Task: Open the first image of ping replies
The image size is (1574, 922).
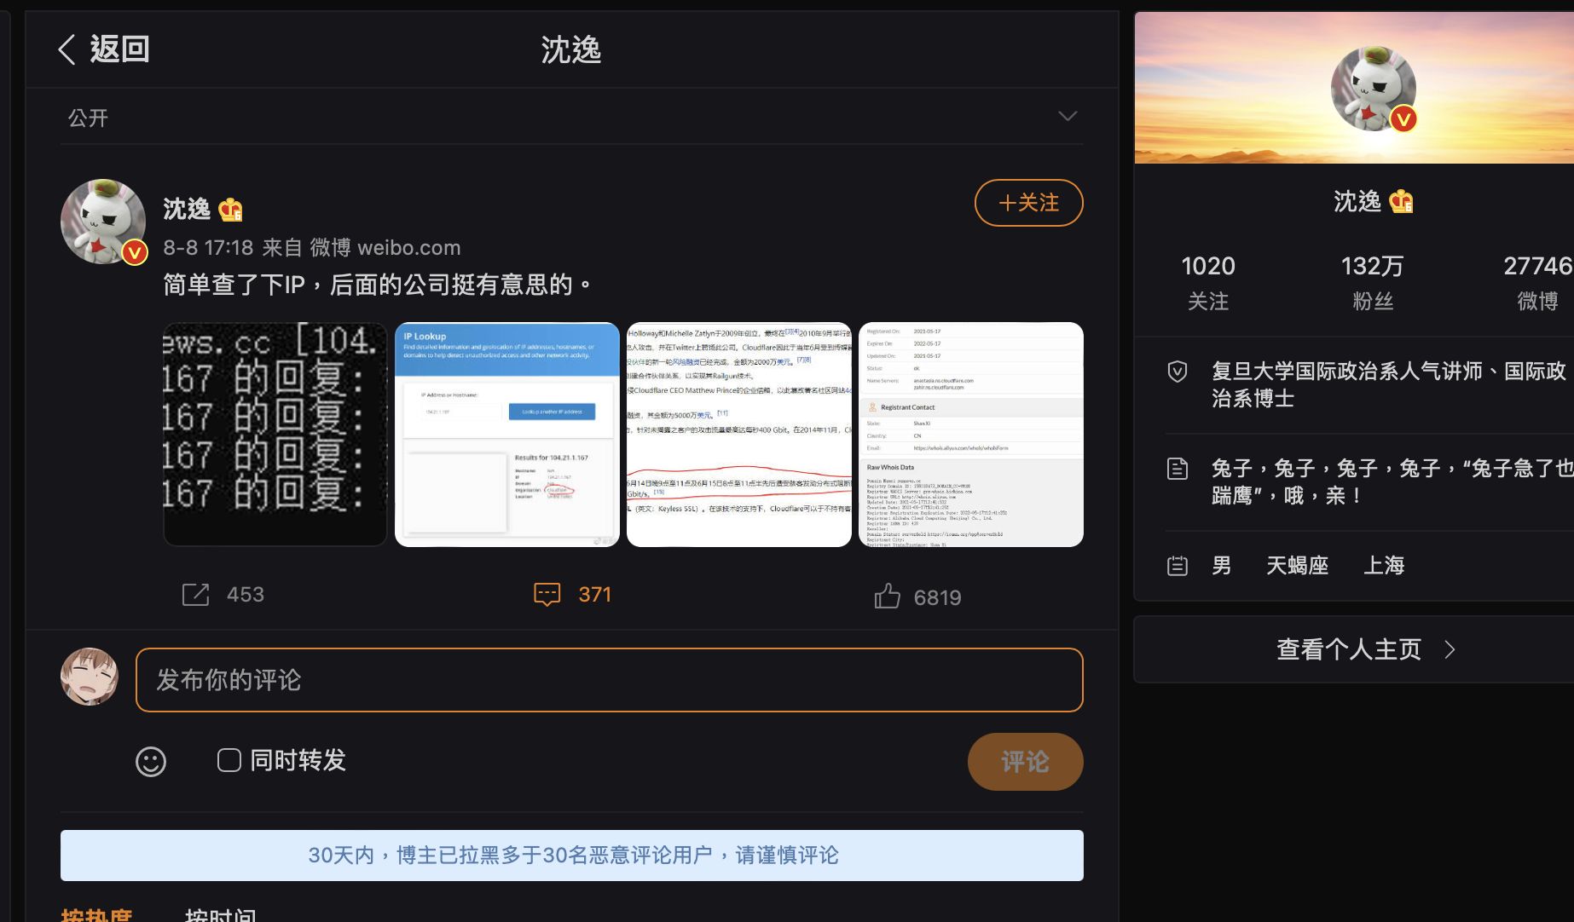Action: pyautogui.click(x=275, y=435)
